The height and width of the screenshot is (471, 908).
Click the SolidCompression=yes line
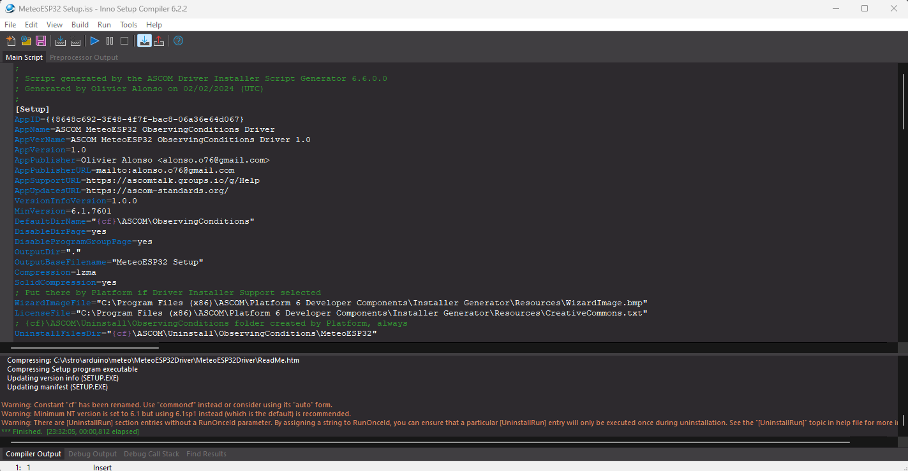(x=65, y=282)
